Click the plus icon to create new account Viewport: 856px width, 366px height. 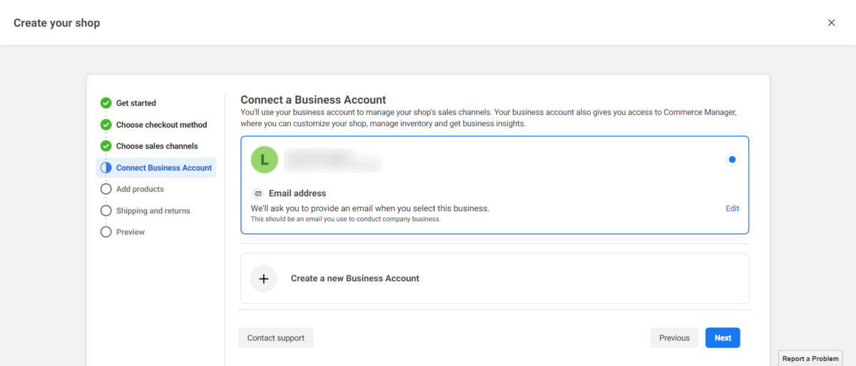(x=263, y=278)
